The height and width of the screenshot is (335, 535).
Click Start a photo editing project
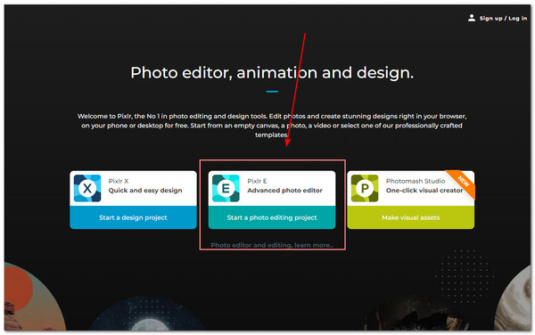[x=272, y=217]
